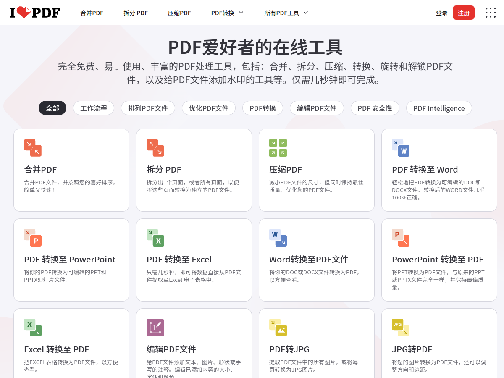Image resolution: width=504 pixels, height=378 pixels.
Task: Click description starting '将你的PDF转换为可编辑的PPT'
Action: tap(65, 276)
